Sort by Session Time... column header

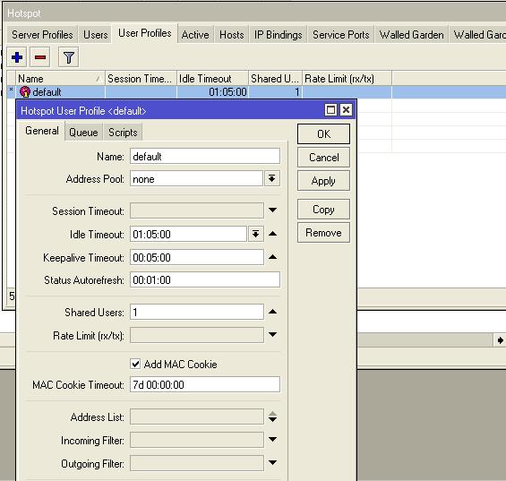click(141, 79)
